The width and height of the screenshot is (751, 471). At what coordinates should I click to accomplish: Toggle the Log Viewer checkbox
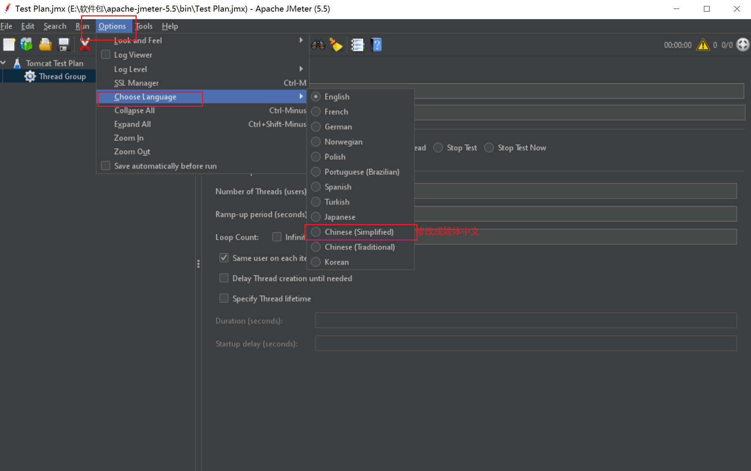[106, 55]
